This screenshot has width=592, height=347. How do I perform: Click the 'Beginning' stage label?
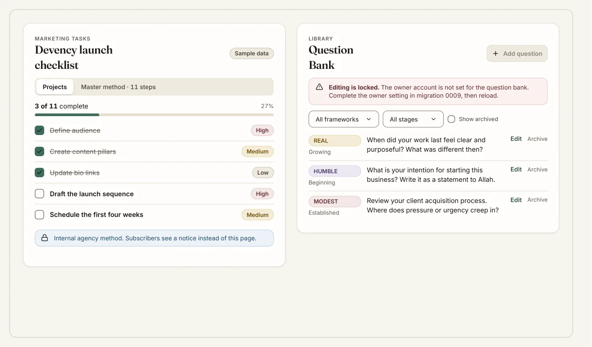point(322,183)
